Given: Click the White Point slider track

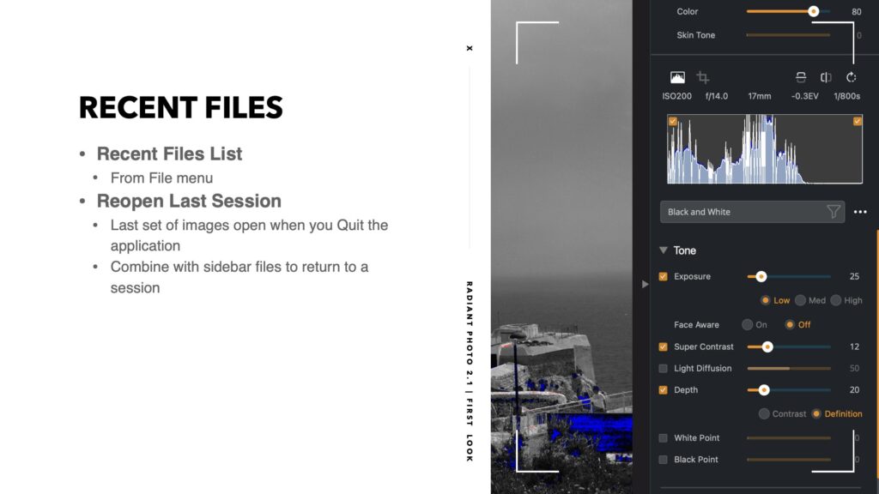Looking at the screenshot, I should pos(789,438).
